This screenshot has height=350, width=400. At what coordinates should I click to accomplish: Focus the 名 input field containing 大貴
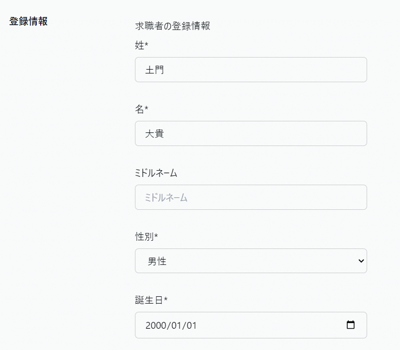pyautogui.click(x=251, y=133)
